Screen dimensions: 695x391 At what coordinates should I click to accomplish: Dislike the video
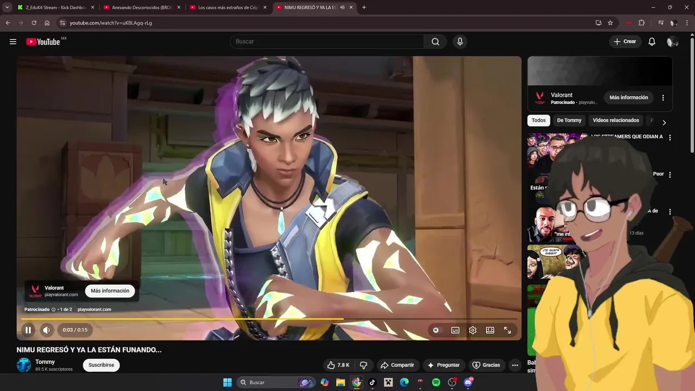tap(364, 365)
